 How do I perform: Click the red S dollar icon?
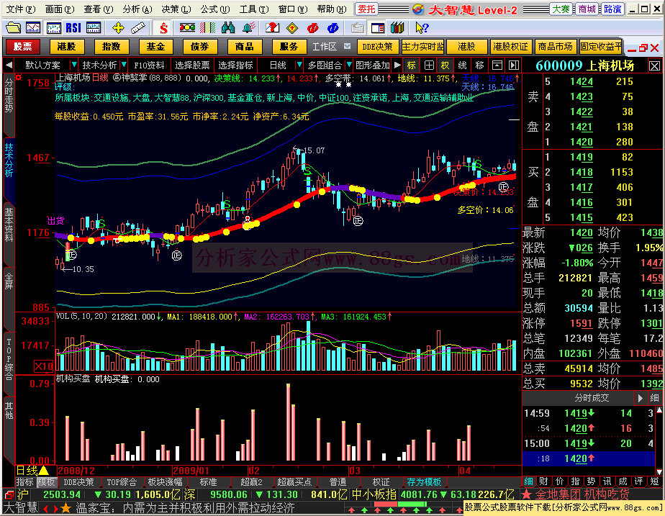(163, 28)
